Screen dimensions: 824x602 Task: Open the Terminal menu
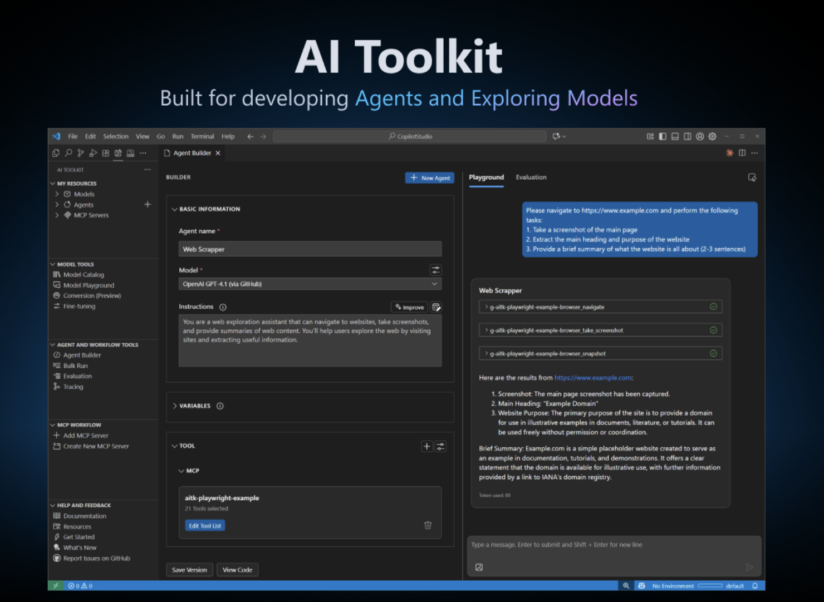point(202,136)
